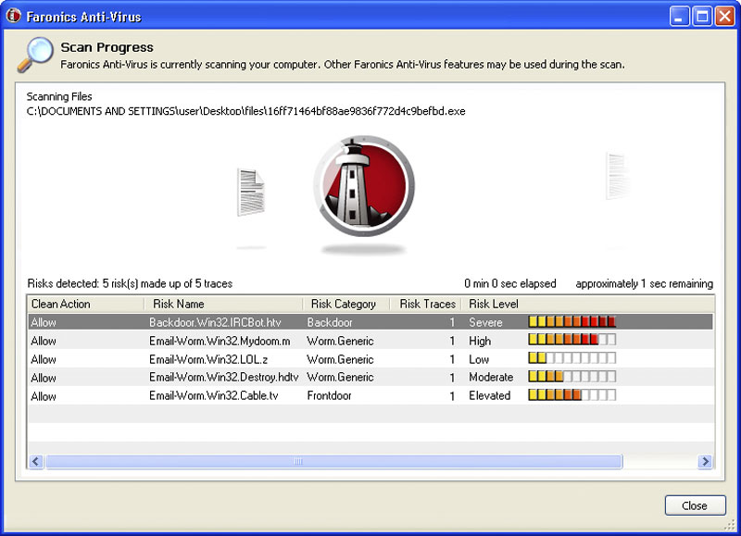Click the Frontdoor risk category cell
This screenshot has height=536, width=741.
[x=330, y=395]
